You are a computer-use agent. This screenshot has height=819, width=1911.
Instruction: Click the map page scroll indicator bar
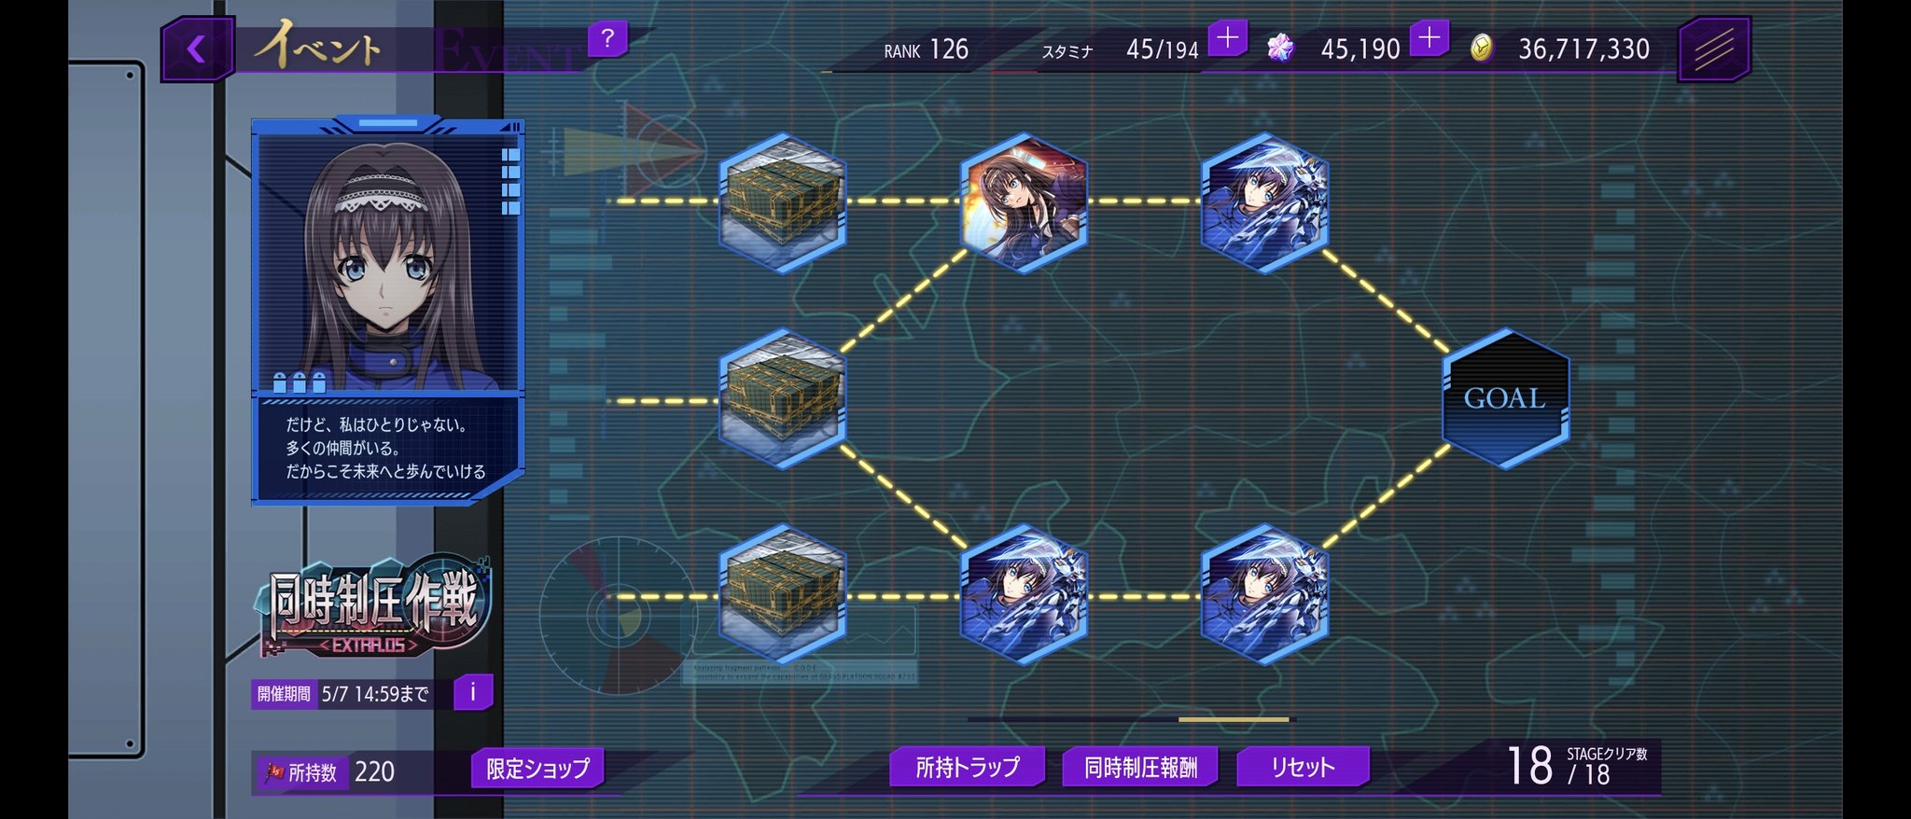point(1131,719)
